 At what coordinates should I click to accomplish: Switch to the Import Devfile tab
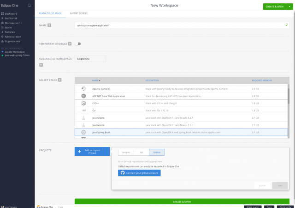click(x=79, y=13)
